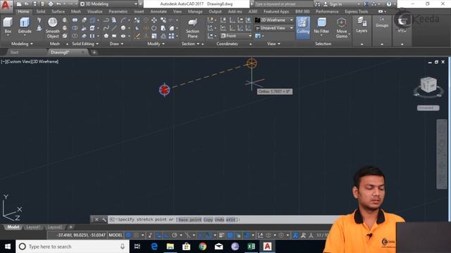451x253 pixels.
Task: Switch to the Parametric ribbon tab
Action: [118, 11]
